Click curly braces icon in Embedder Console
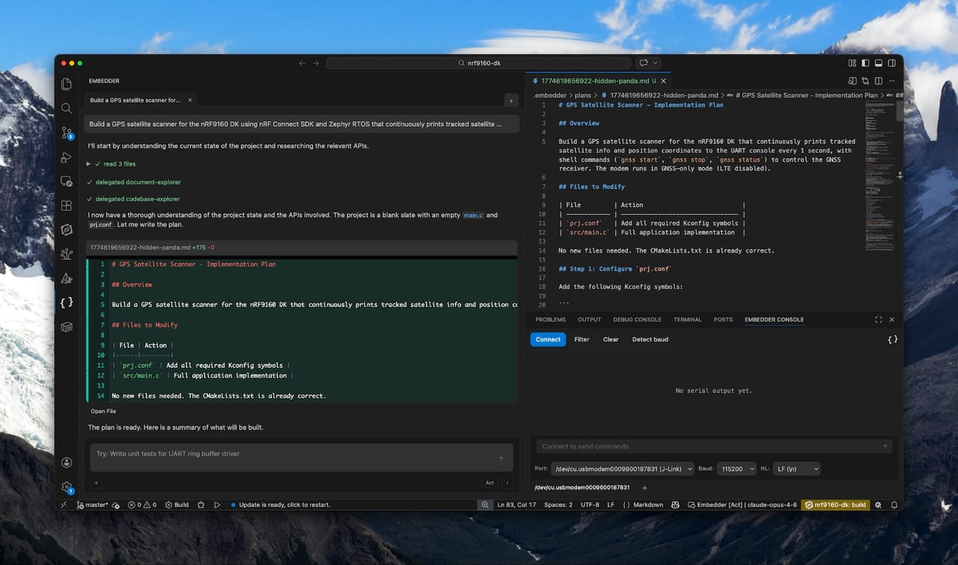The height and width of the screenshot is (565, 958). pos(892,339)
